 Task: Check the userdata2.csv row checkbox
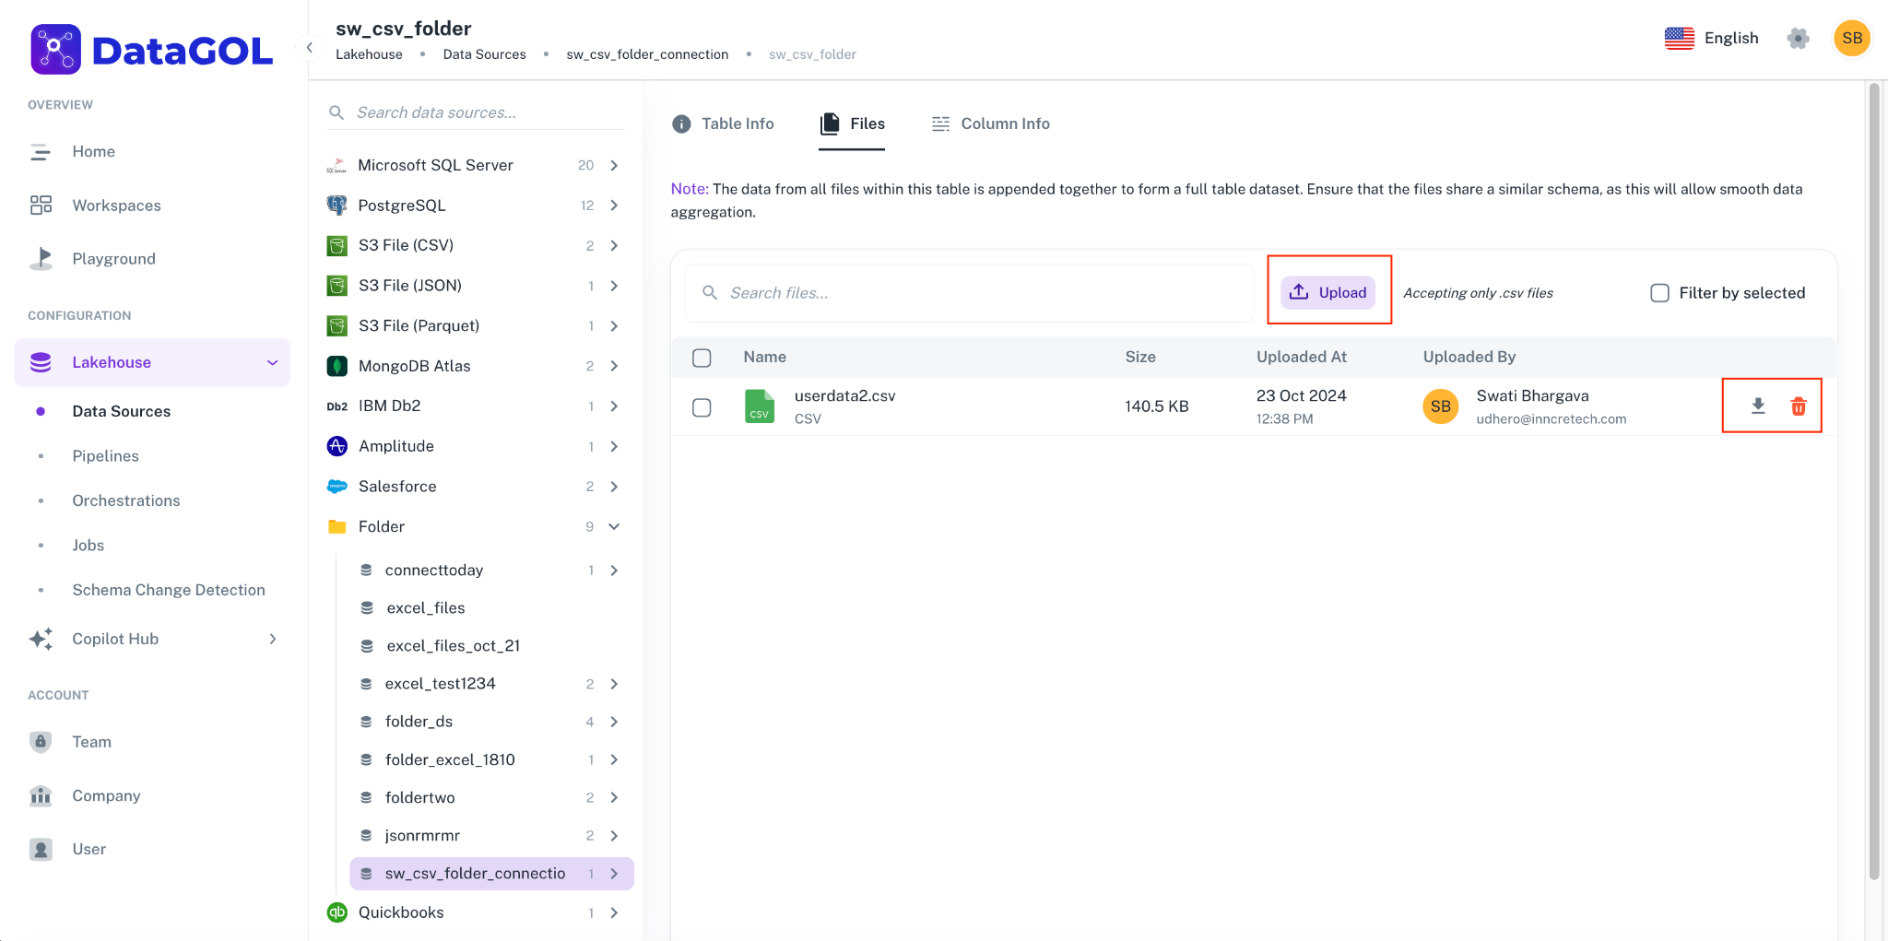click(702, 407)
